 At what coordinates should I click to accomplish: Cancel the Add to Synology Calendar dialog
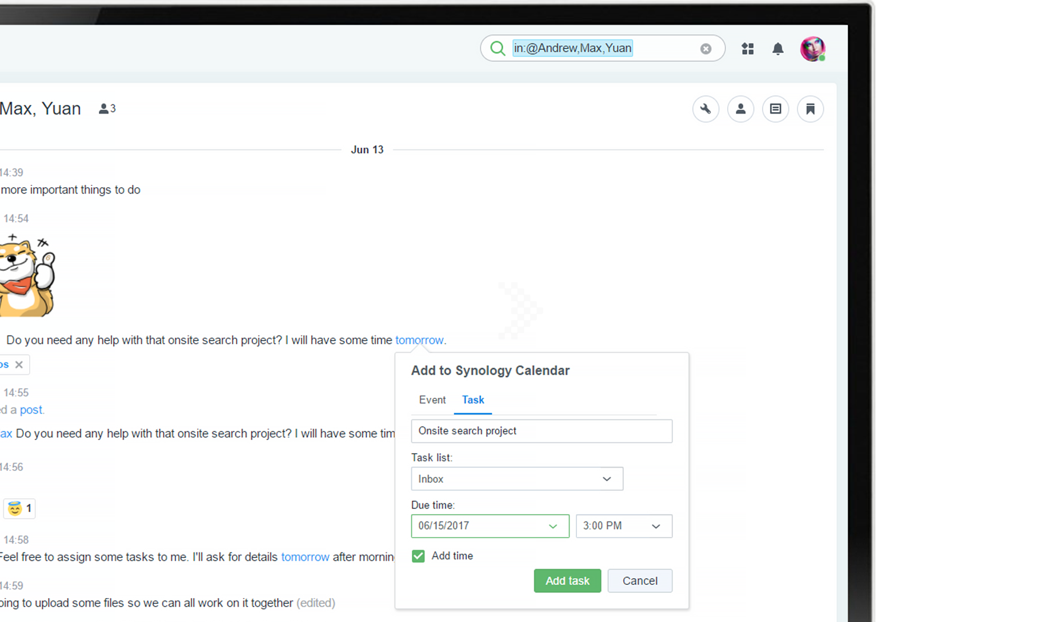pos(639,580)
